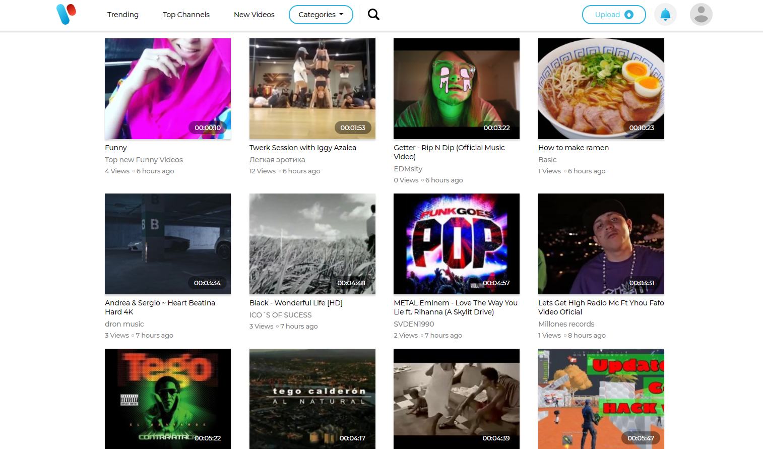Open Twerk Session video thumbnail
Image resolution: width=763 pixels, height=449 pixels.
click(312, 89)
